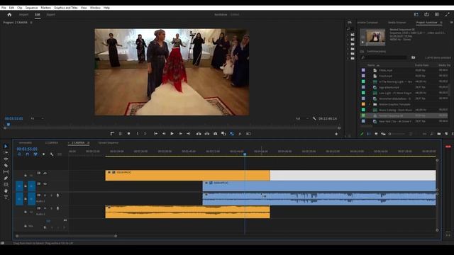This screenshot has height=255, width=454.
Task: Switch to Media Browser panel tab
Action: 397,23
